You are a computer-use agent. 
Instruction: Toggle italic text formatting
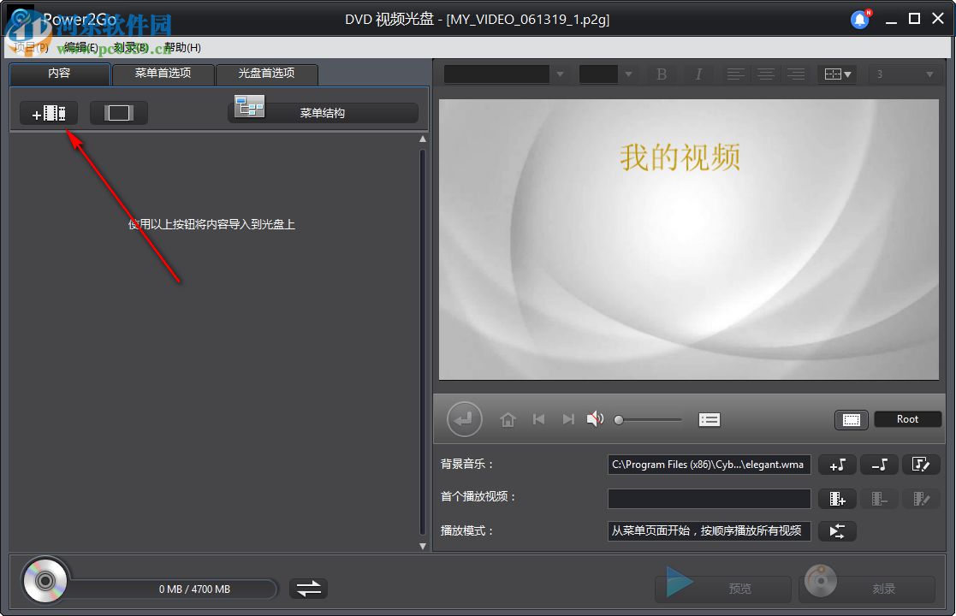[698, 74]
